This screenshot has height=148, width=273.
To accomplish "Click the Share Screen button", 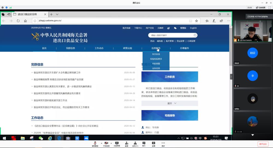I will point(117,144).
